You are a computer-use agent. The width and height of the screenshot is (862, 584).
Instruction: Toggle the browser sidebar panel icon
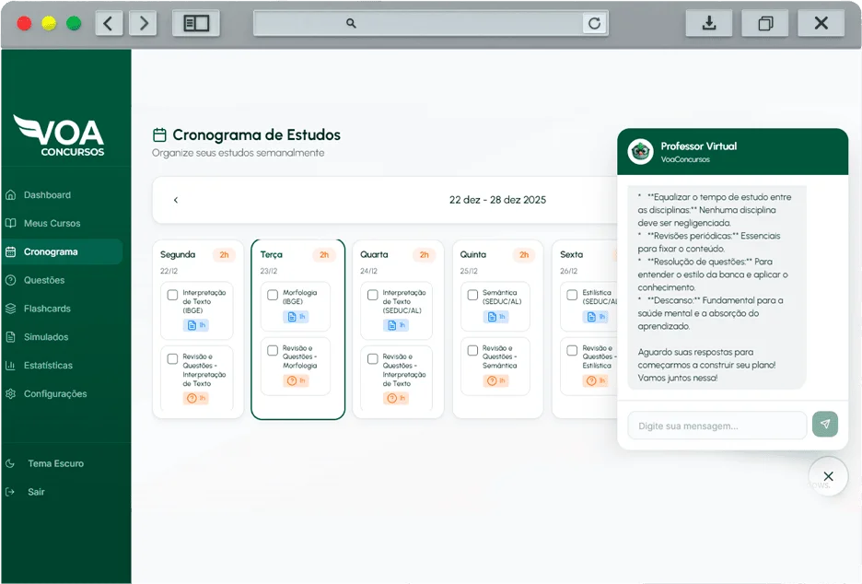(196, 24)
